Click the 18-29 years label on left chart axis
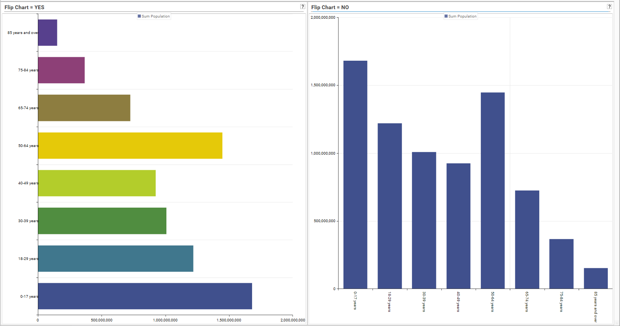 (28, 259)
